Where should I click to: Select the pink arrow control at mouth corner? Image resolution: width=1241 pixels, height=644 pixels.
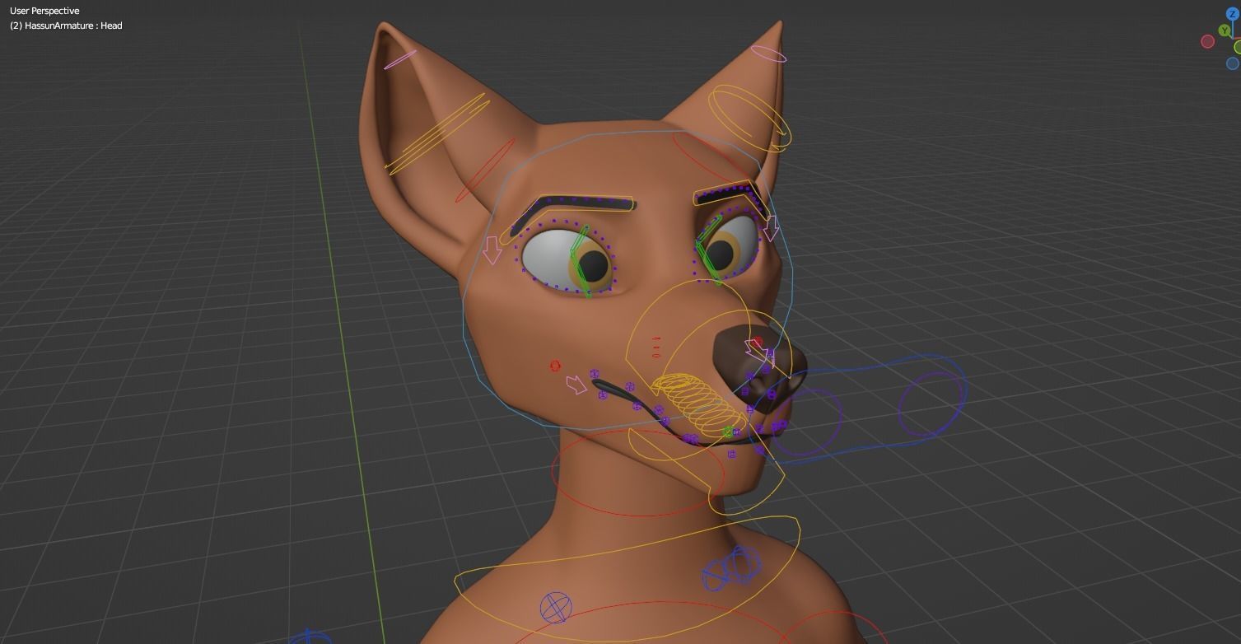tap(577, 384)
